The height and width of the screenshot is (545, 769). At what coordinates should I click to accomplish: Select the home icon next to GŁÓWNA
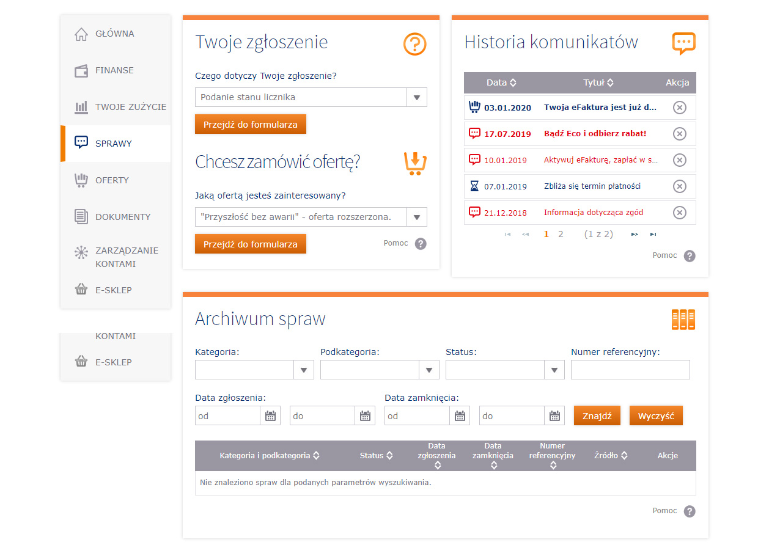pyautogui.click(x=81, y=33)
